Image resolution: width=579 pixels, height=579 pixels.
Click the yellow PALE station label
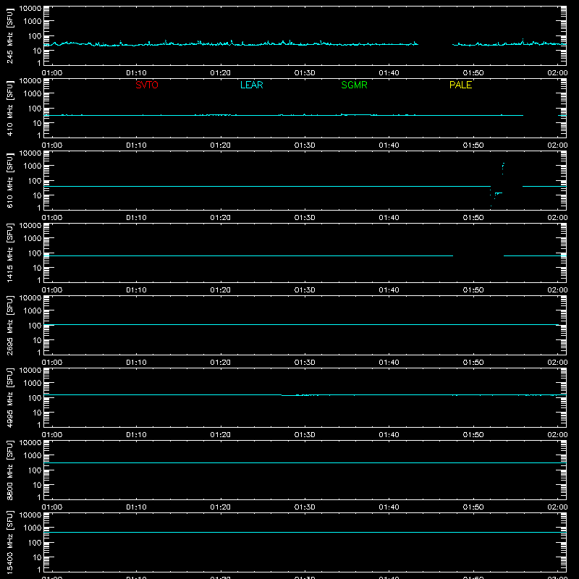point(460,85)
